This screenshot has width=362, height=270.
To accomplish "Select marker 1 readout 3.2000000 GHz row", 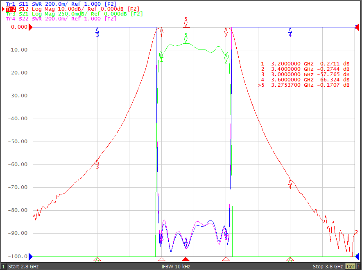I will point(305,64).
